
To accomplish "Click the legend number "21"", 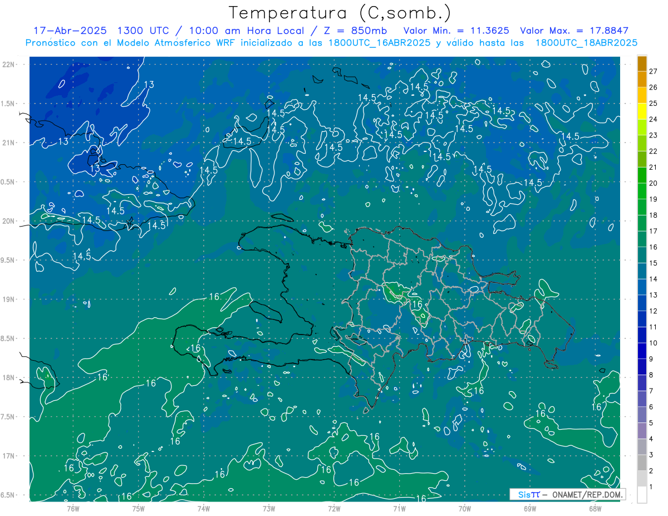I will click(653, 168).
